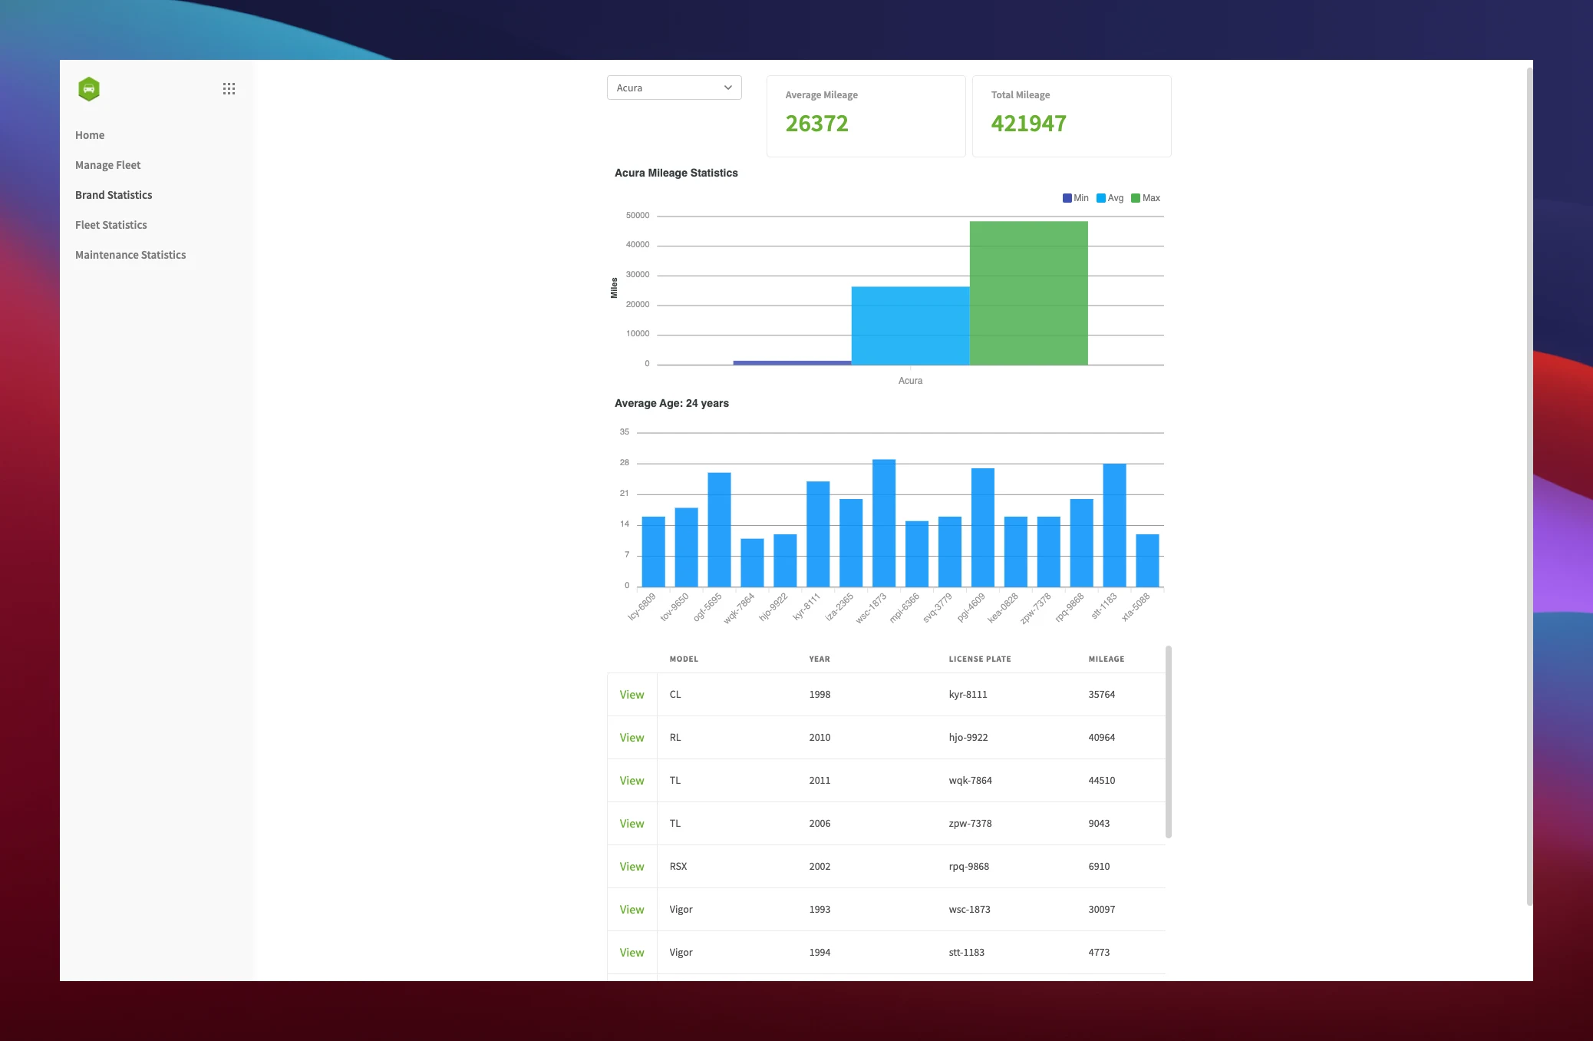This screenshot has width=1593, height=1041.
Task: View the Vigor stt-1183 vehicle
Action: [x=632, y=953]
